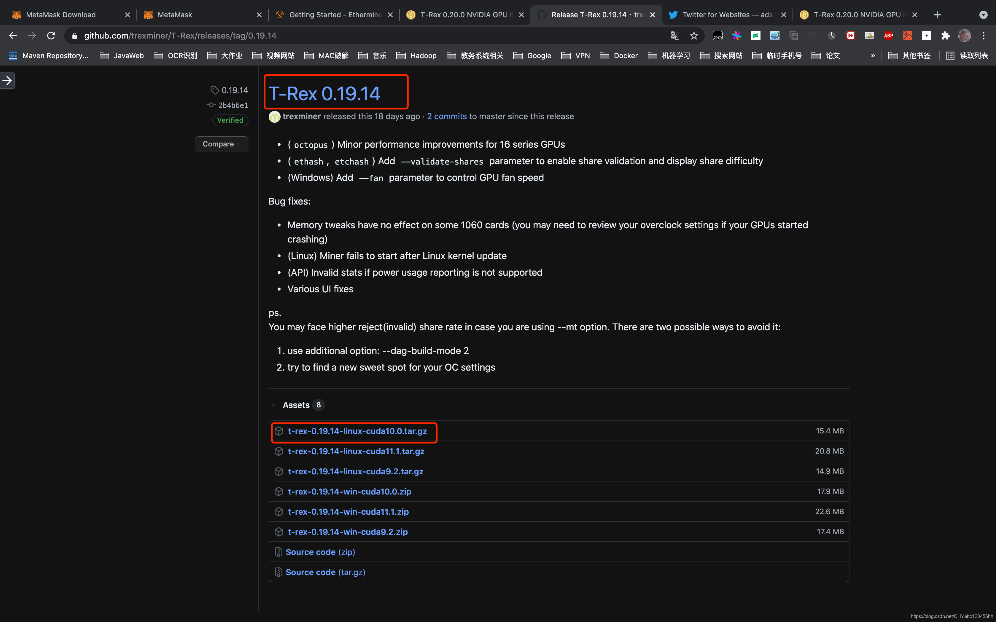Download t-rex-0.19.14-win-cuda11.1.zip
This screenshot has height=622, width=996.
[348, 512]
